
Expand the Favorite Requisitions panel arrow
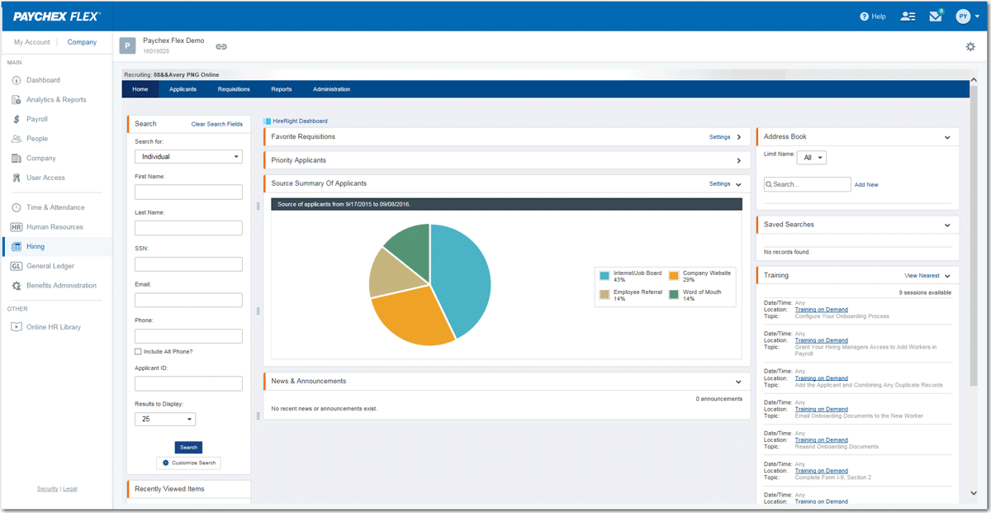738,137
